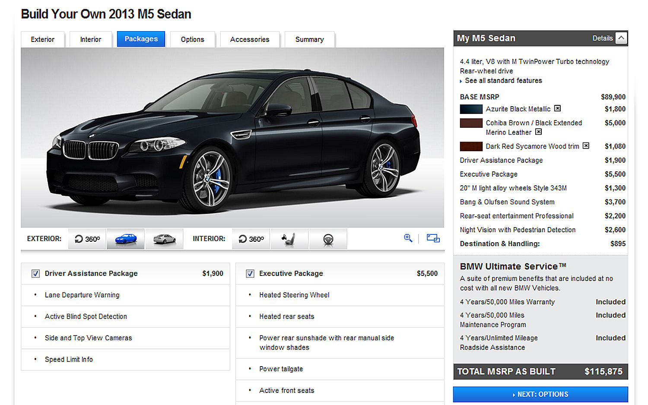648x405 pixels.
Task: Uncheck the Executive Package checkbox
Action: pos(250,274)
